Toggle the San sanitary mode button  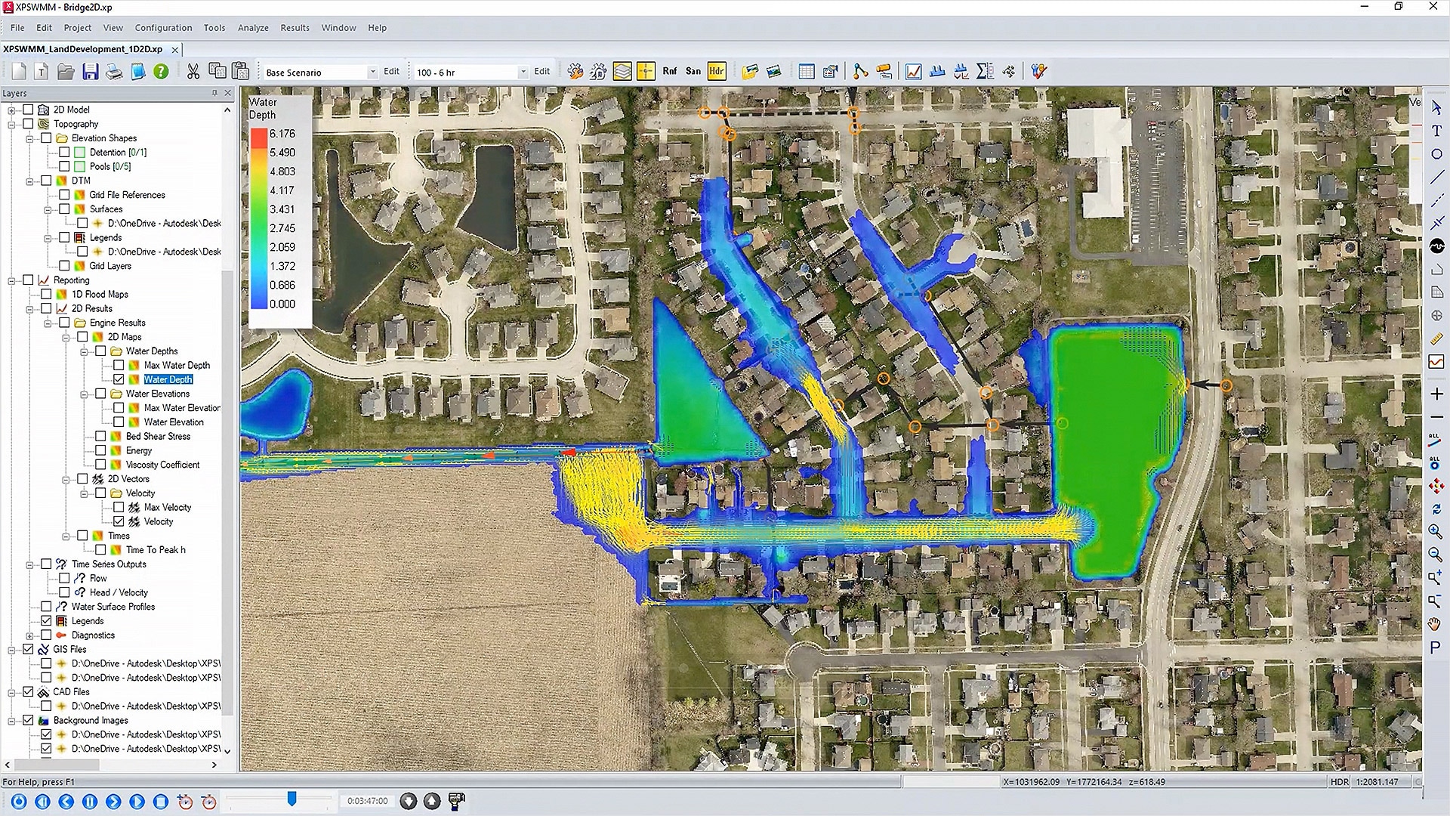[693, 72]
